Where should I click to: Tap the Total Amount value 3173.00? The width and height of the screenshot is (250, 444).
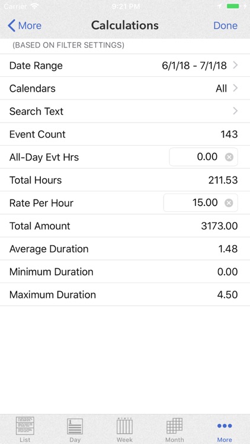219,226
